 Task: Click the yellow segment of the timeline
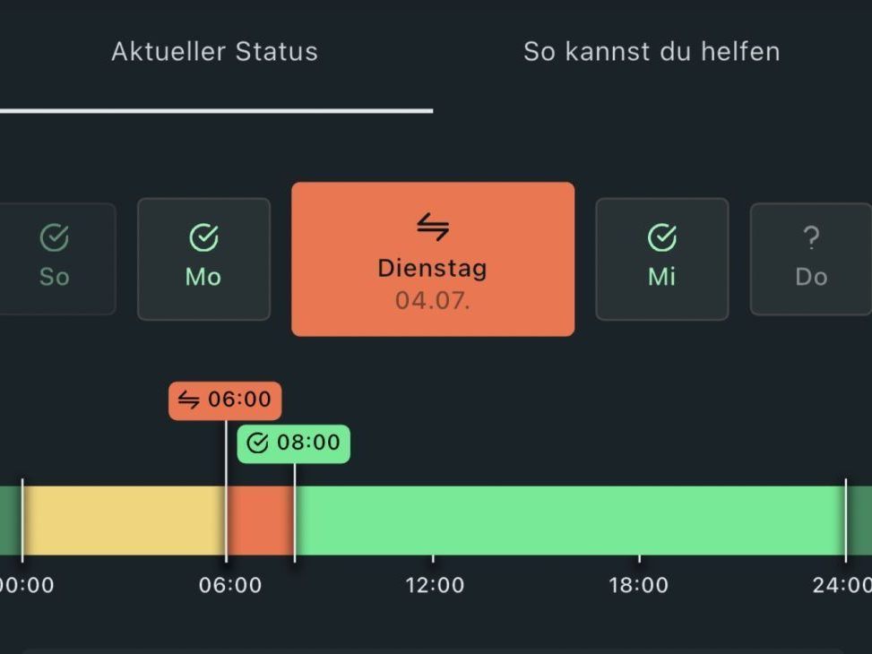tap(124, 521)
